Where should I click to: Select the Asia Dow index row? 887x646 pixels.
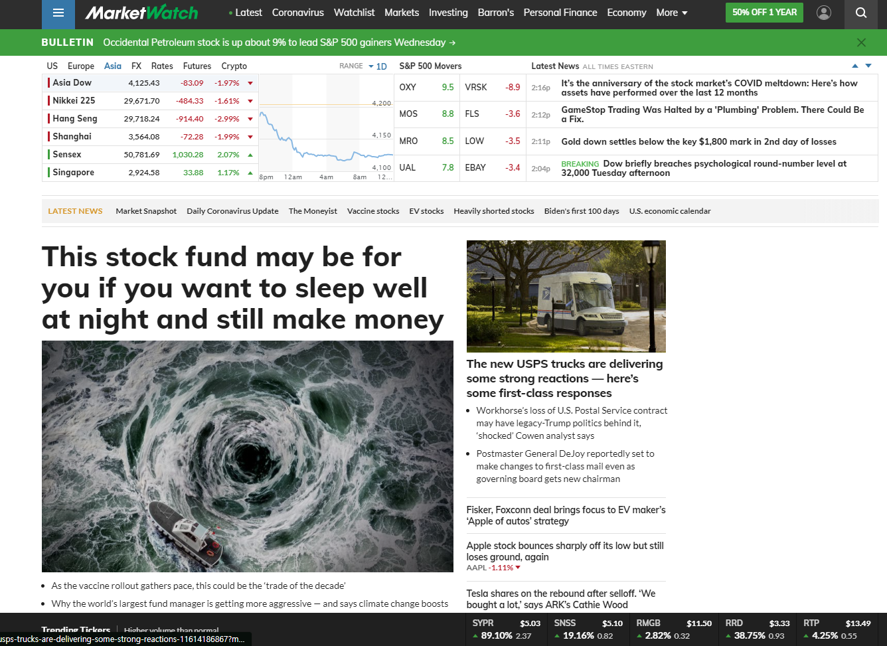[x=150, y=83]
